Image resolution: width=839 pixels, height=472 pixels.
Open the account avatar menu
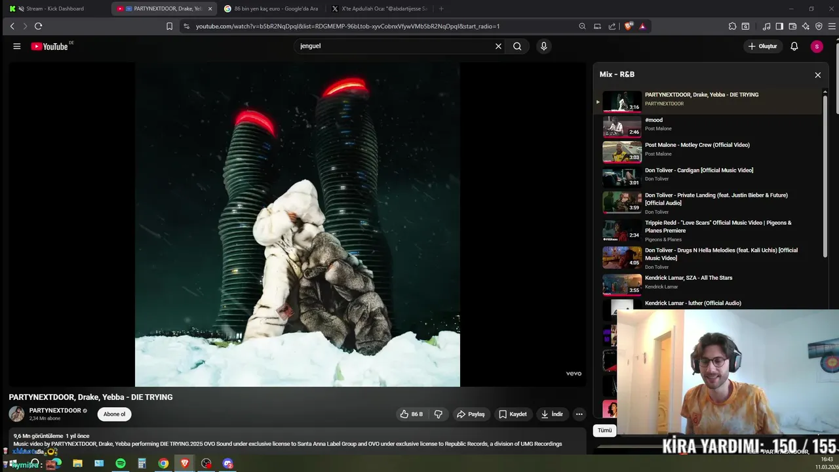pos(817,47)
